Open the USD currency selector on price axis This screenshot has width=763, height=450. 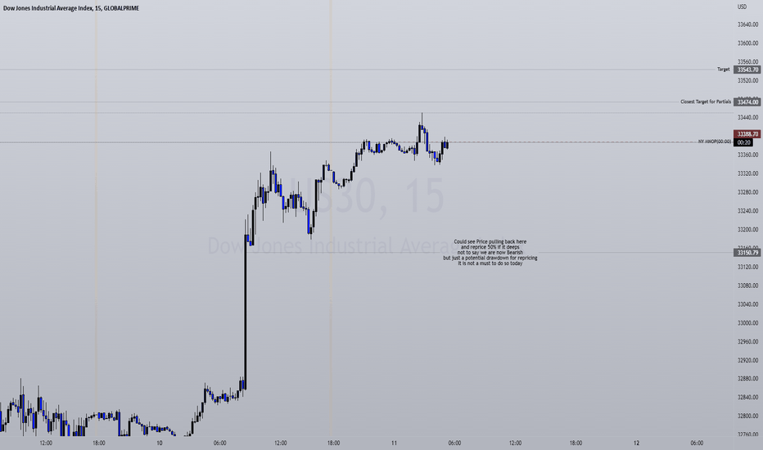[742, 7]
